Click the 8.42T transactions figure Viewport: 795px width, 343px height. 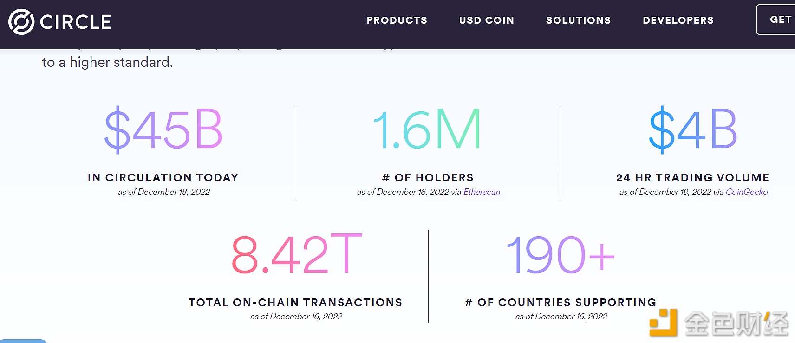tap(297, 254)
